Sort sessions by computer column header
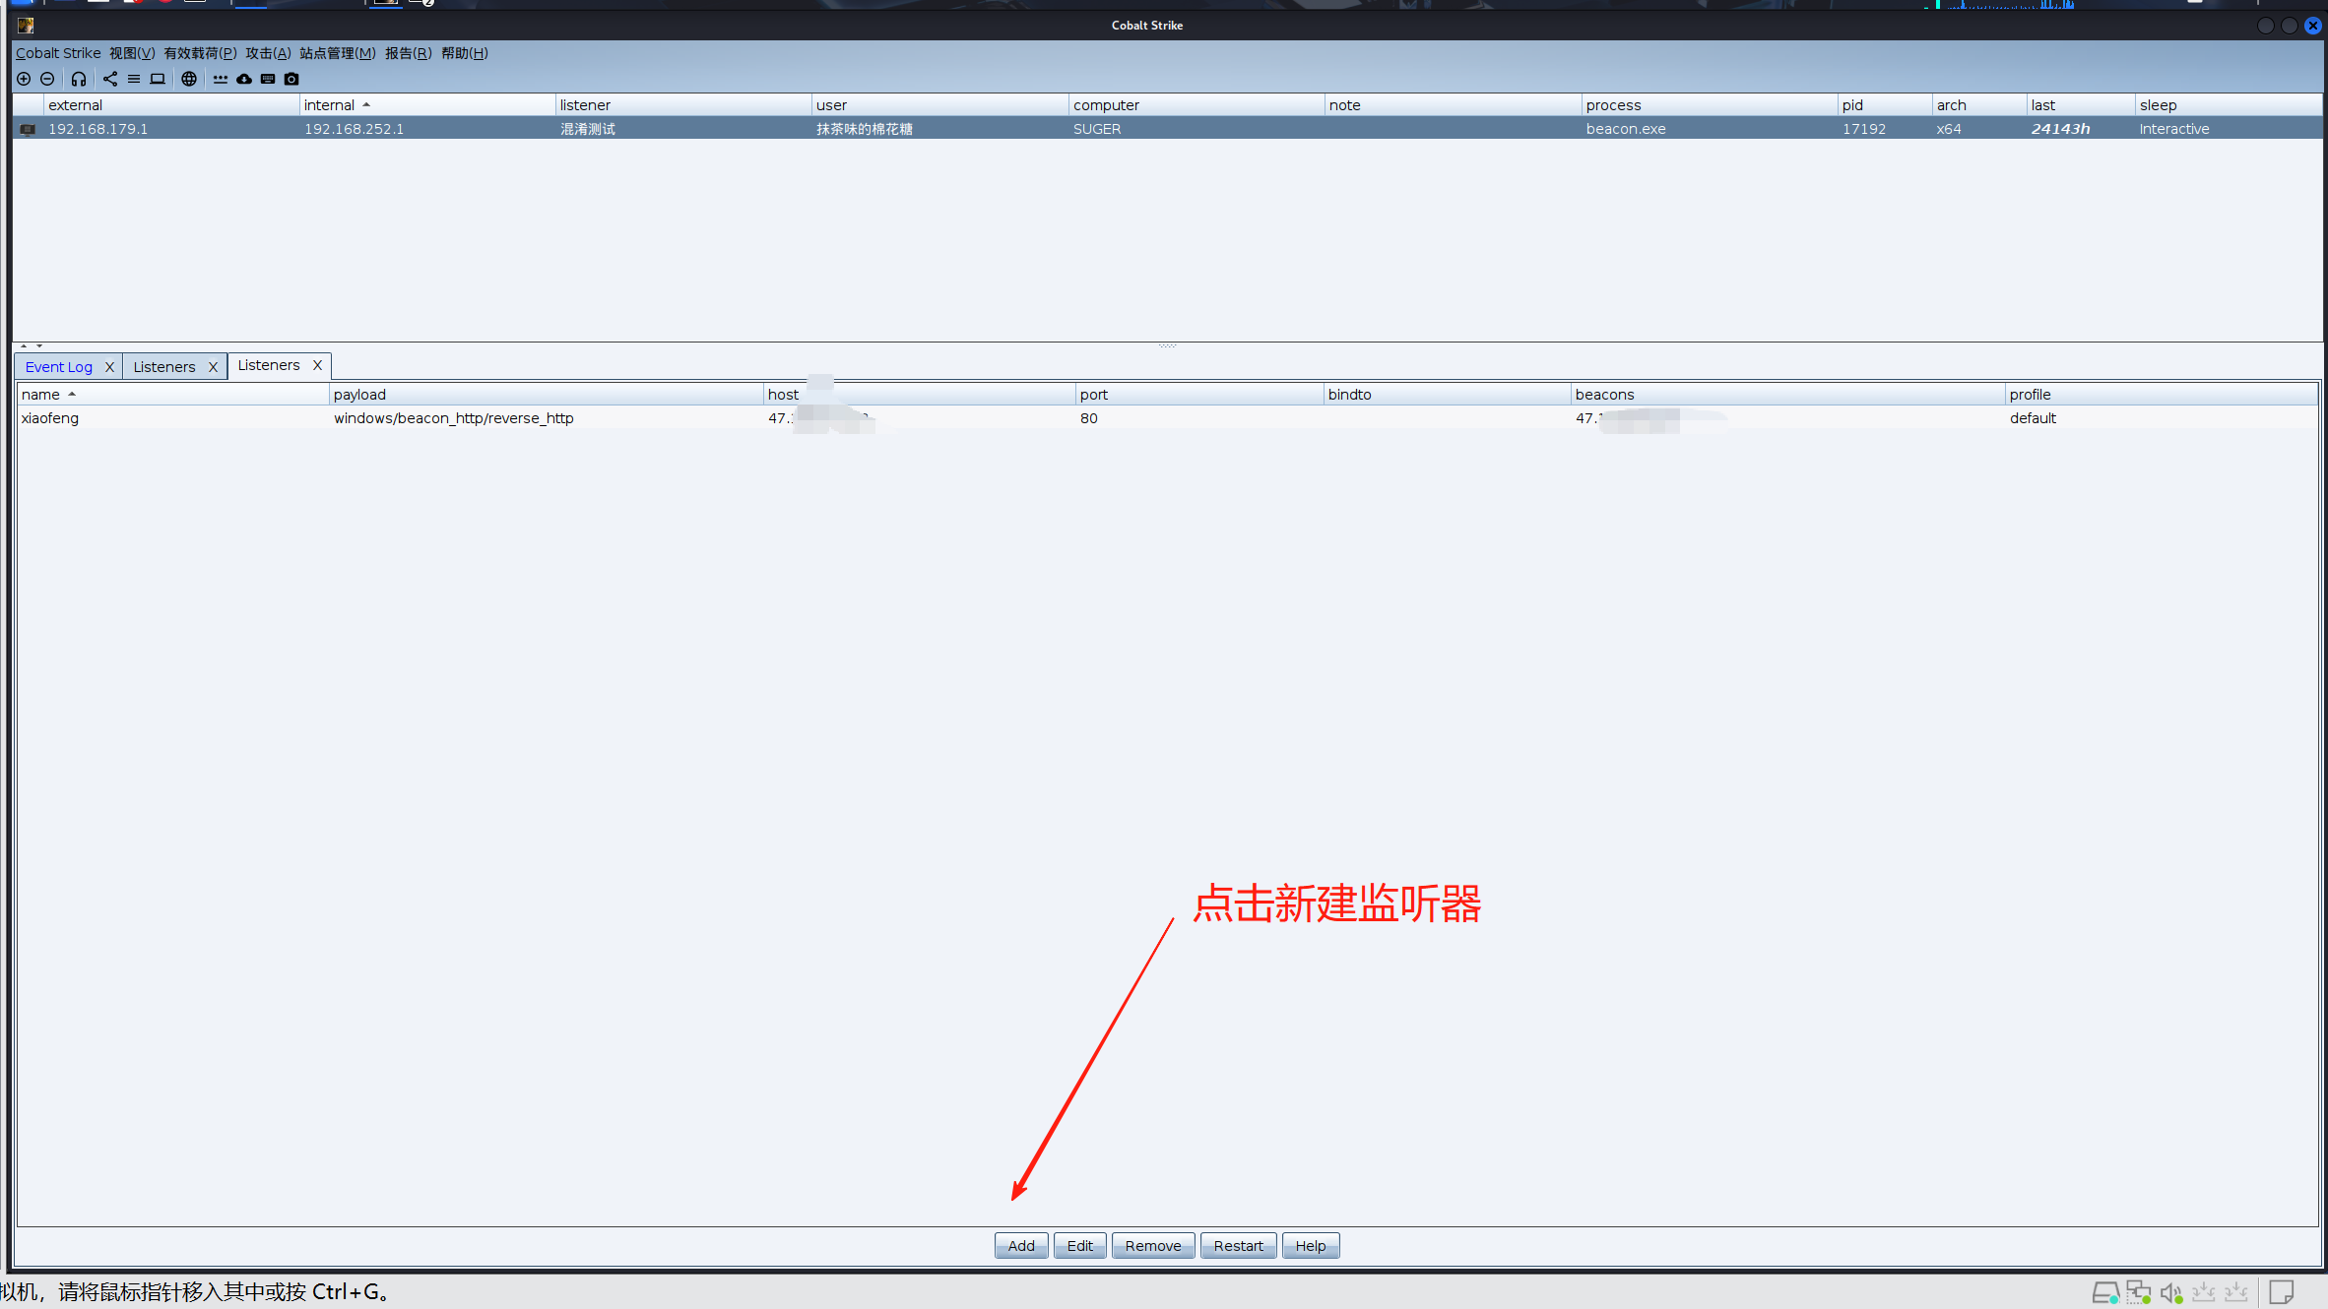 [x=1196, y=105]
